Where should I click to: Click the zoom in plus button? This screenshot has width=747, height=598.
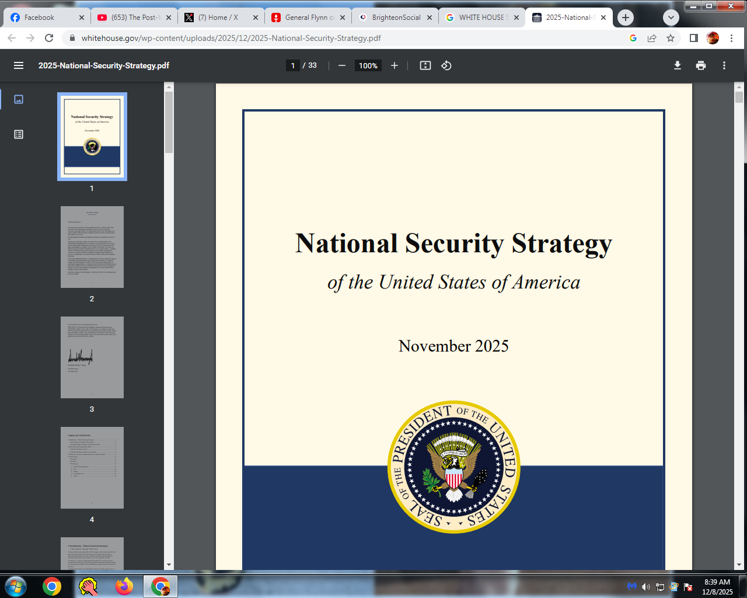click(x=395, y=65)
